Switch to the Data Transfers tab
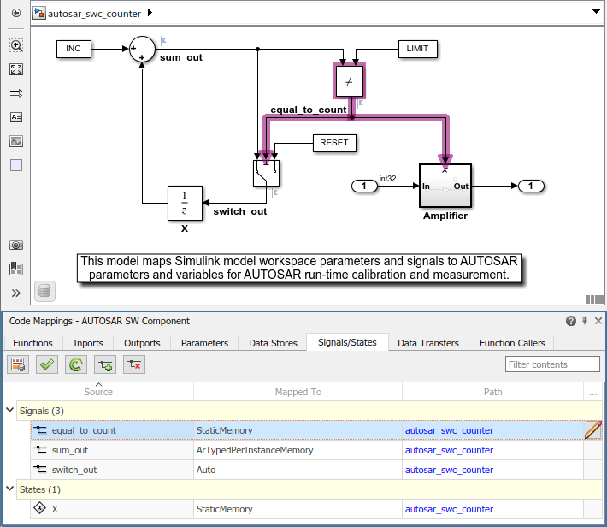 coord(428,343)
